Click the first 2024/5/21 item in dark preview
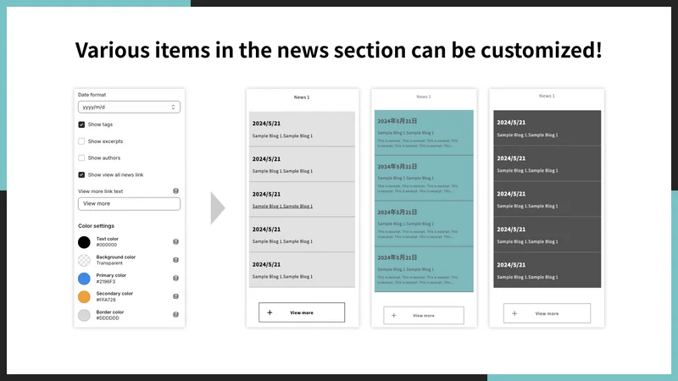The width and height of the screenshot is (678, 381). (547, 128)
